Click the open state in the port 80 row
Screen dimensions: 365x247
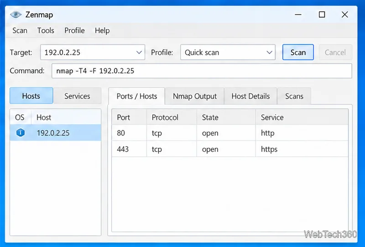tap(226, 133)
